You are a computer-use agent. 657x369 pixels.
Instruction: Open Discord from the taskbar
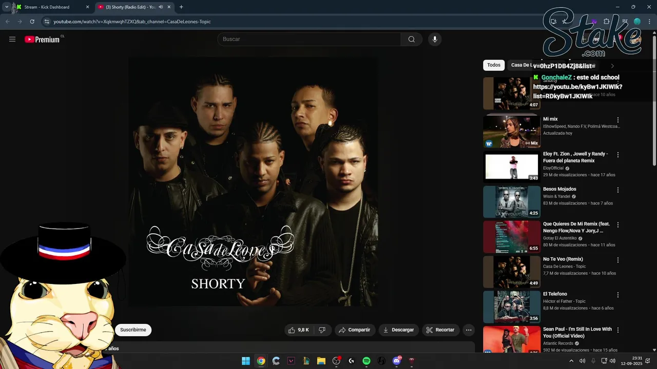coord(396,361)
